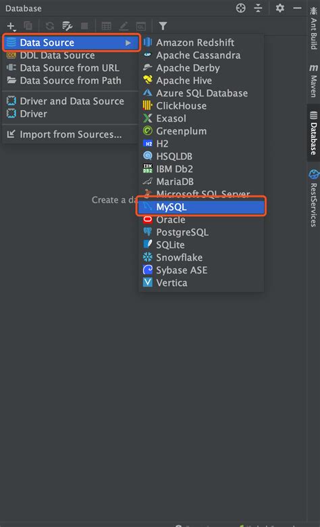The image size is (320, 527).
Task: Click the plus New button in toolbar
Action: [11, 26]
